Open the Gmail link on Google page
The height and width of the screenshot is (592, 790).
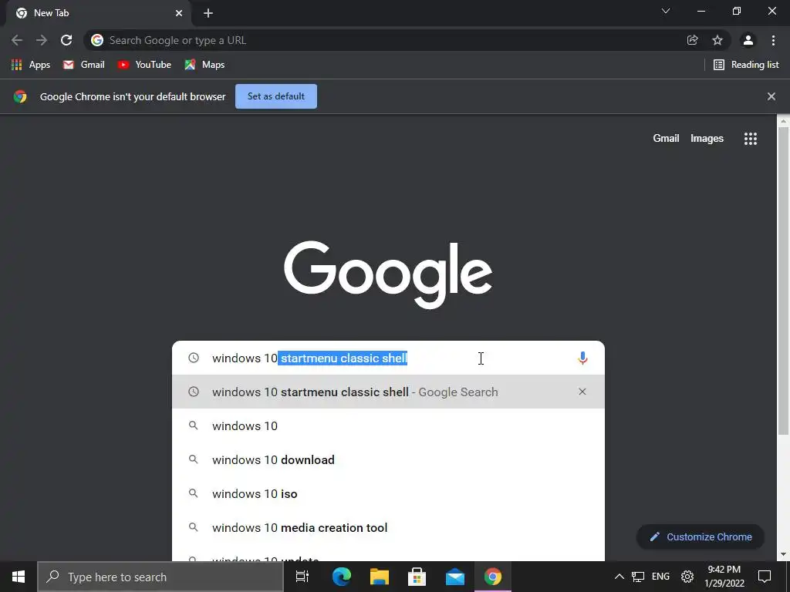point(666,139)
